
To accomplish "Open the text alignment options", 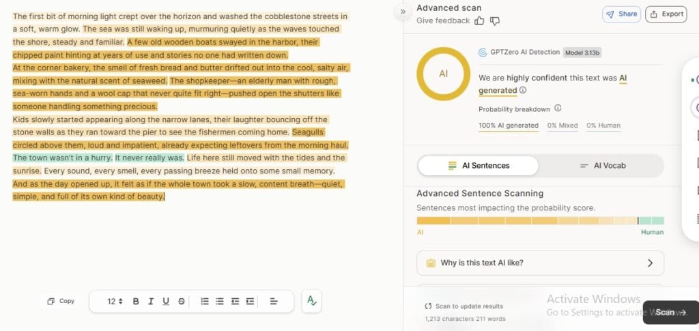I will pos(273,301).
